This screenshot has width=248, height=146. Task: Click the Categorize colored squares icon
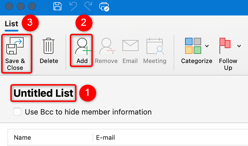point(193,46)
